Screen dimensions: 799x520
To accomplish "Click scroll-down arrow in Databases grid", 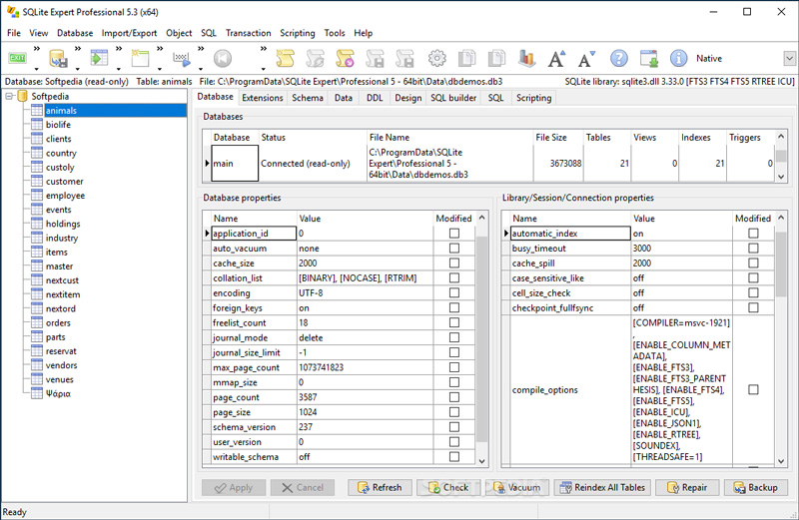I will tap(781, 177).
